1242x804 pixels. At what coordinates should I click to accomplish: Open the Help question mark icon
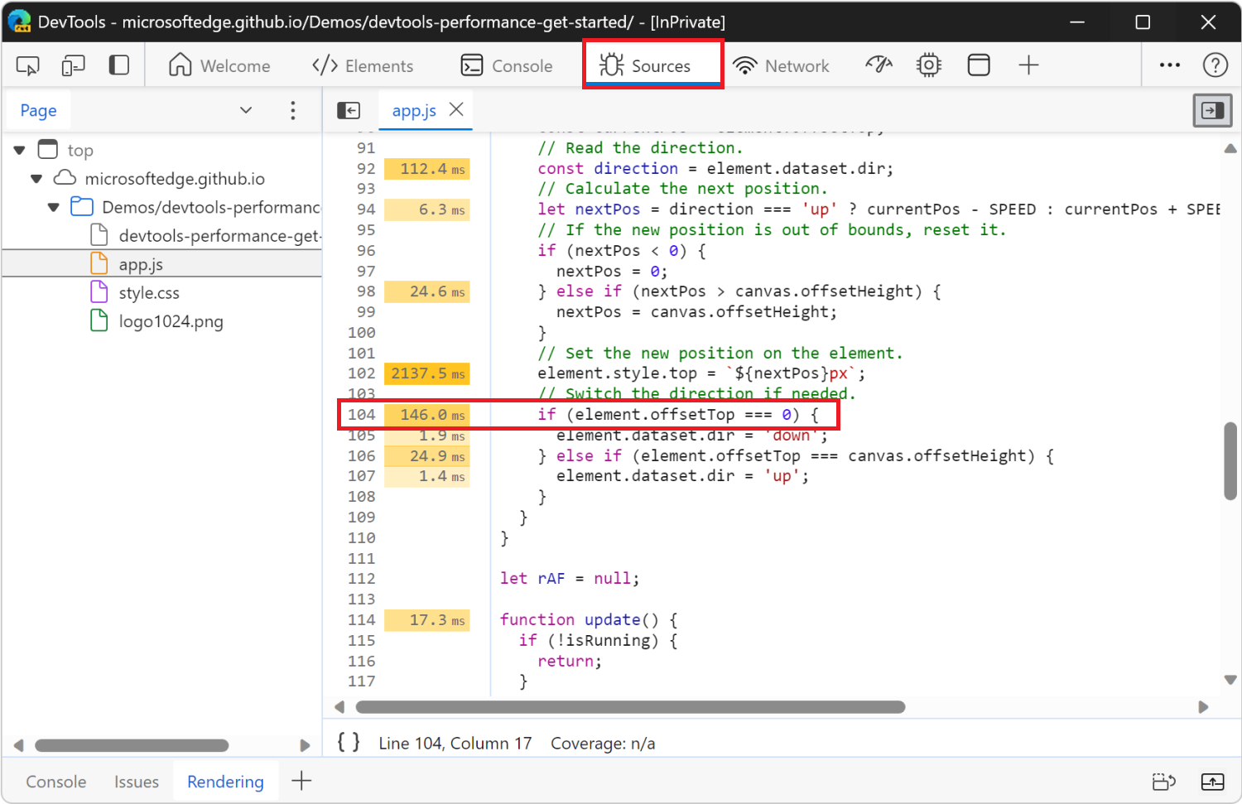pyautogui.click(x=1215, y=64)
